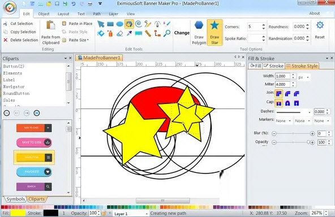Select the spiral drawing tool
Screen dimensions: 335x217
click(139, 24)
